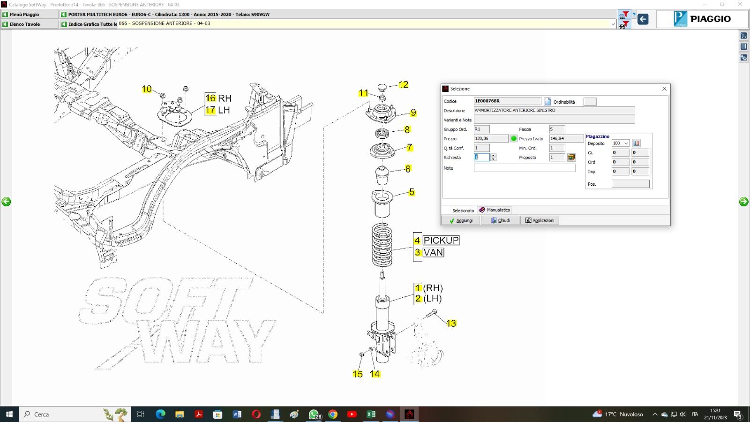Open Microsoft Excel from the taskbar
This screenshot has height=422, width=750.
point(371,414)
